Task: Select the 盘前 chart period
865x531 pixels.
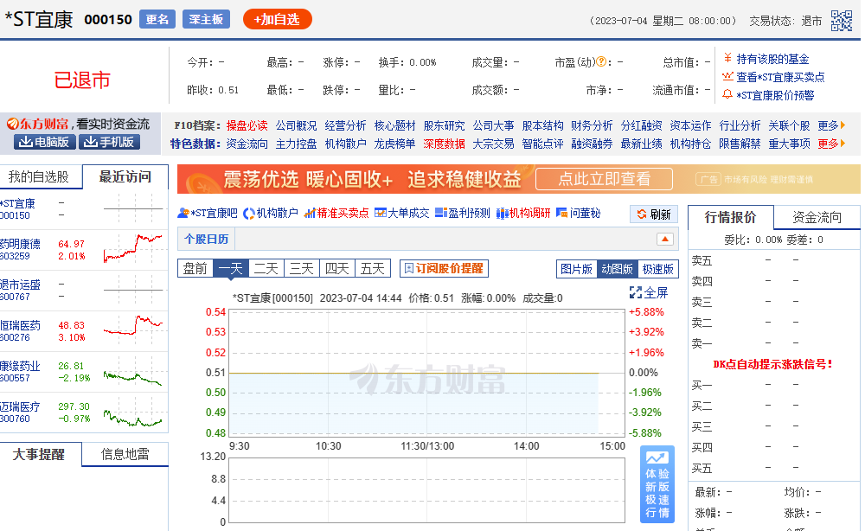Action: [x=195, y=269]
